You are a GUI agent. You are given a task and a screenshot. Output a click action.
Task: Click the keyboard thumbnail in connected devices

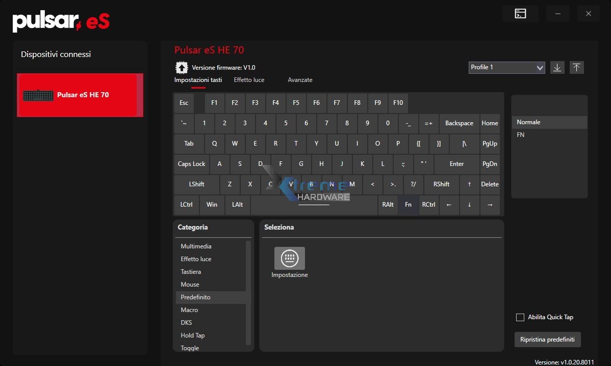(38, 95)
